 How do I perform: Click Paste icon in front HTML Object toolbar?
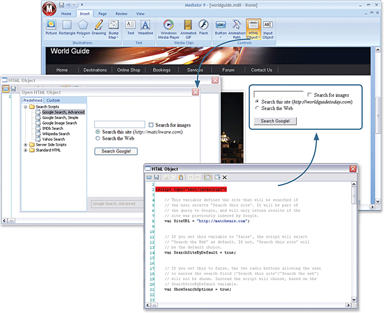coord(181,177)
